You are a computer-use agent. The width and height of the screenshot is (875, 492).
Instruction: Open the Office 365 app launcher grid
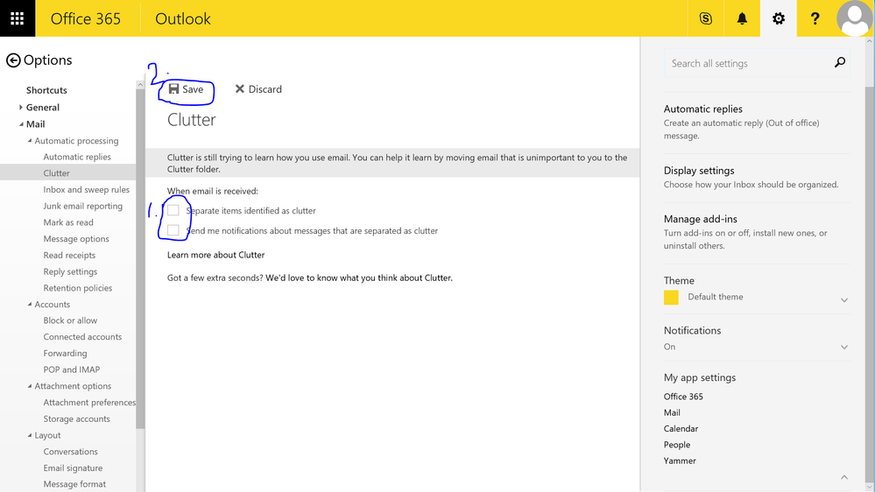[18, 18]
